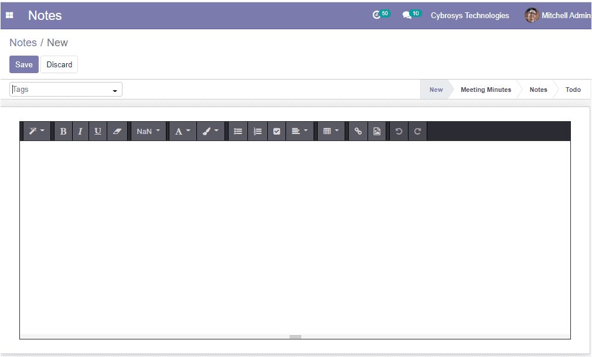Insert an ordered numbered list
592x357 pixels.
[257, 131]
